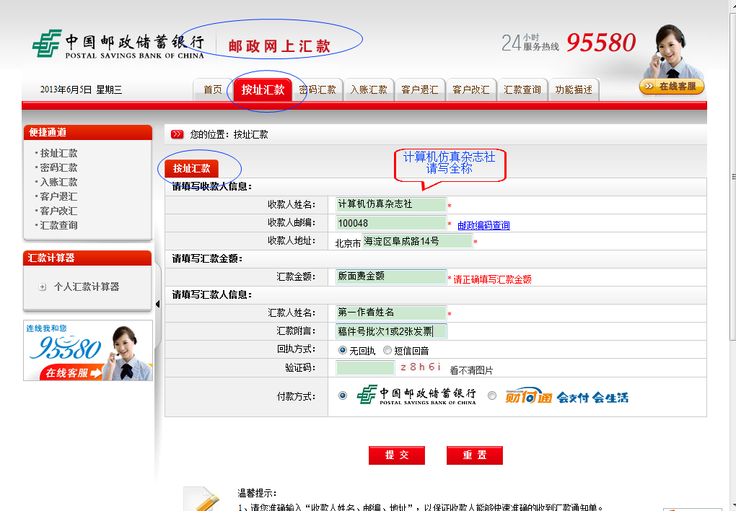Select the 无回执 radio option
The image size is (736, 511).
click(343, 350)
